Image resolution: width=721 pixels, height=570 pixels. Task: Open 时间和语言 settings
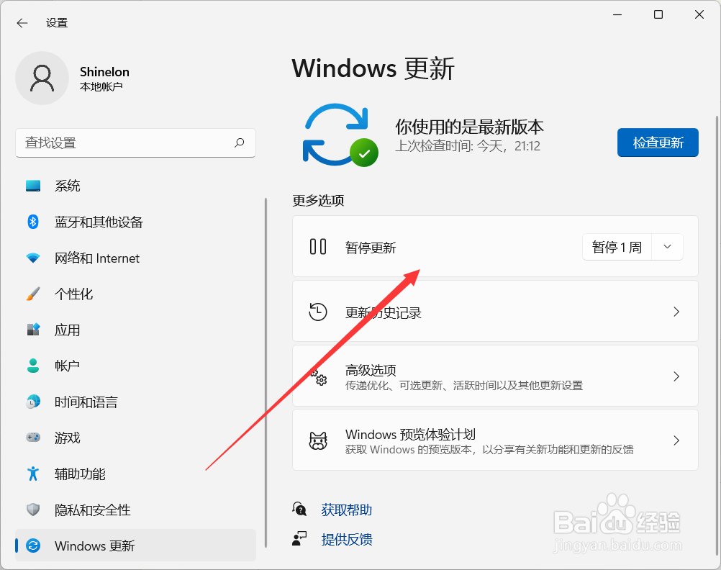[136, 402]
